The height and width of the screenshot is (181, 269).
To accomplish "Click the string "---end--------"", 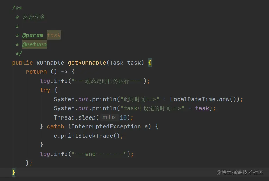I will [99, 154].
